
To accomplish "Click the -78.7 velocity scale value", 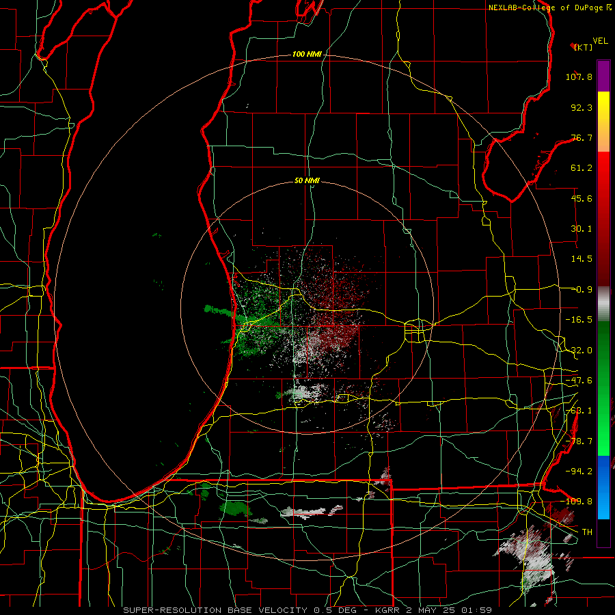I will click(579, 441).
